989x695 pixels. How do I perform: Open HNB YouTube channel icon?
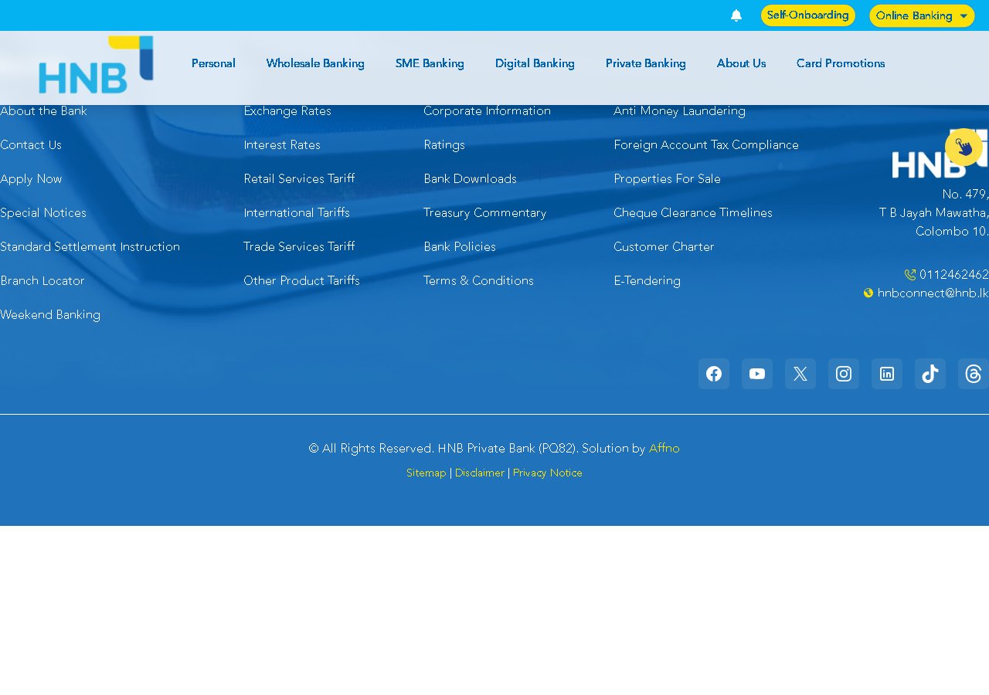point(757,374)
